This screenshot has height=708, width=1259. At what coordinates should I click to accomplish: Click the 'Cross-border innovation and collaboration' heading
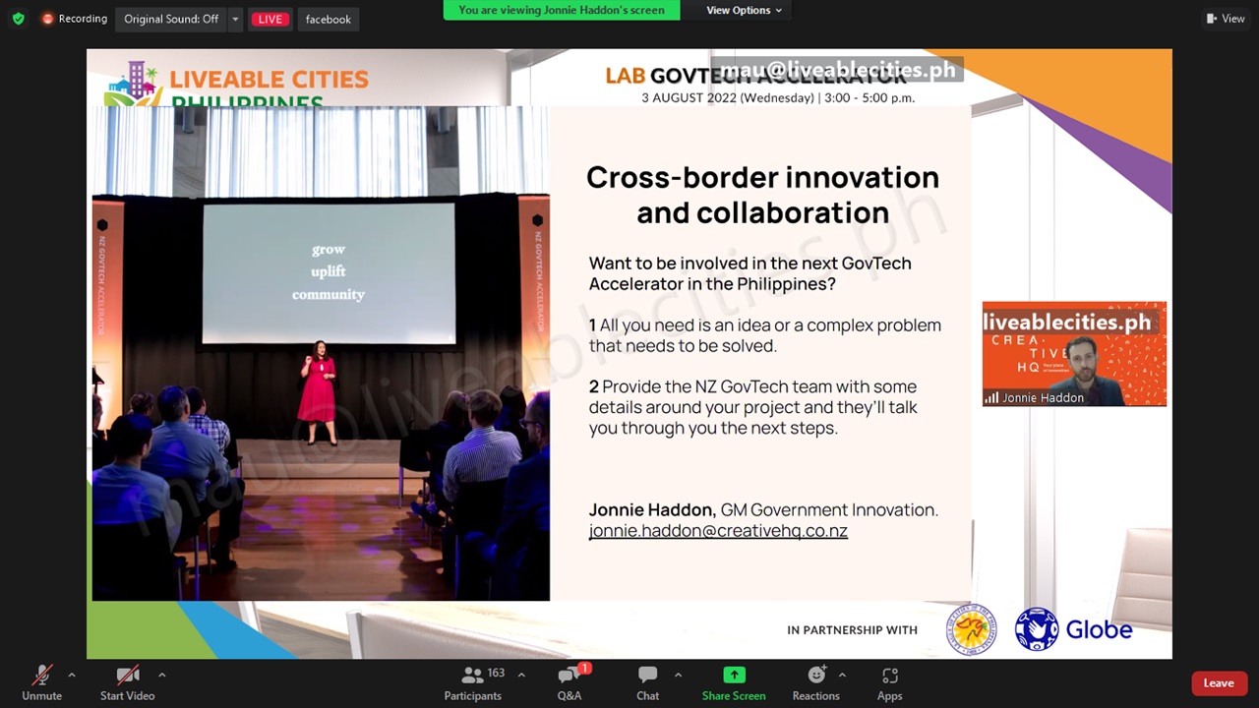[763, 195]
